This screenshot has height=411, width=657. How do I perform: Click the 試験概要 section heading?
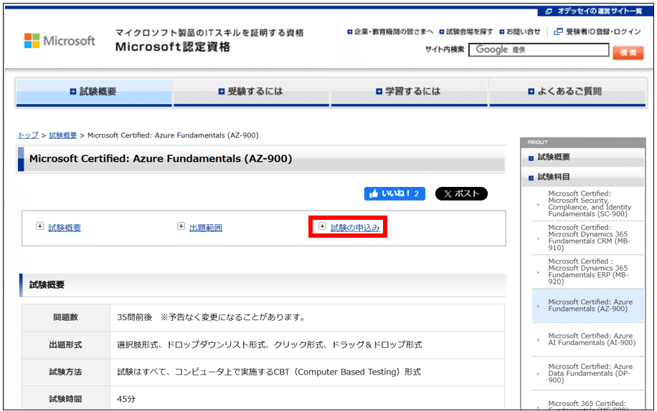click(47, 285)
